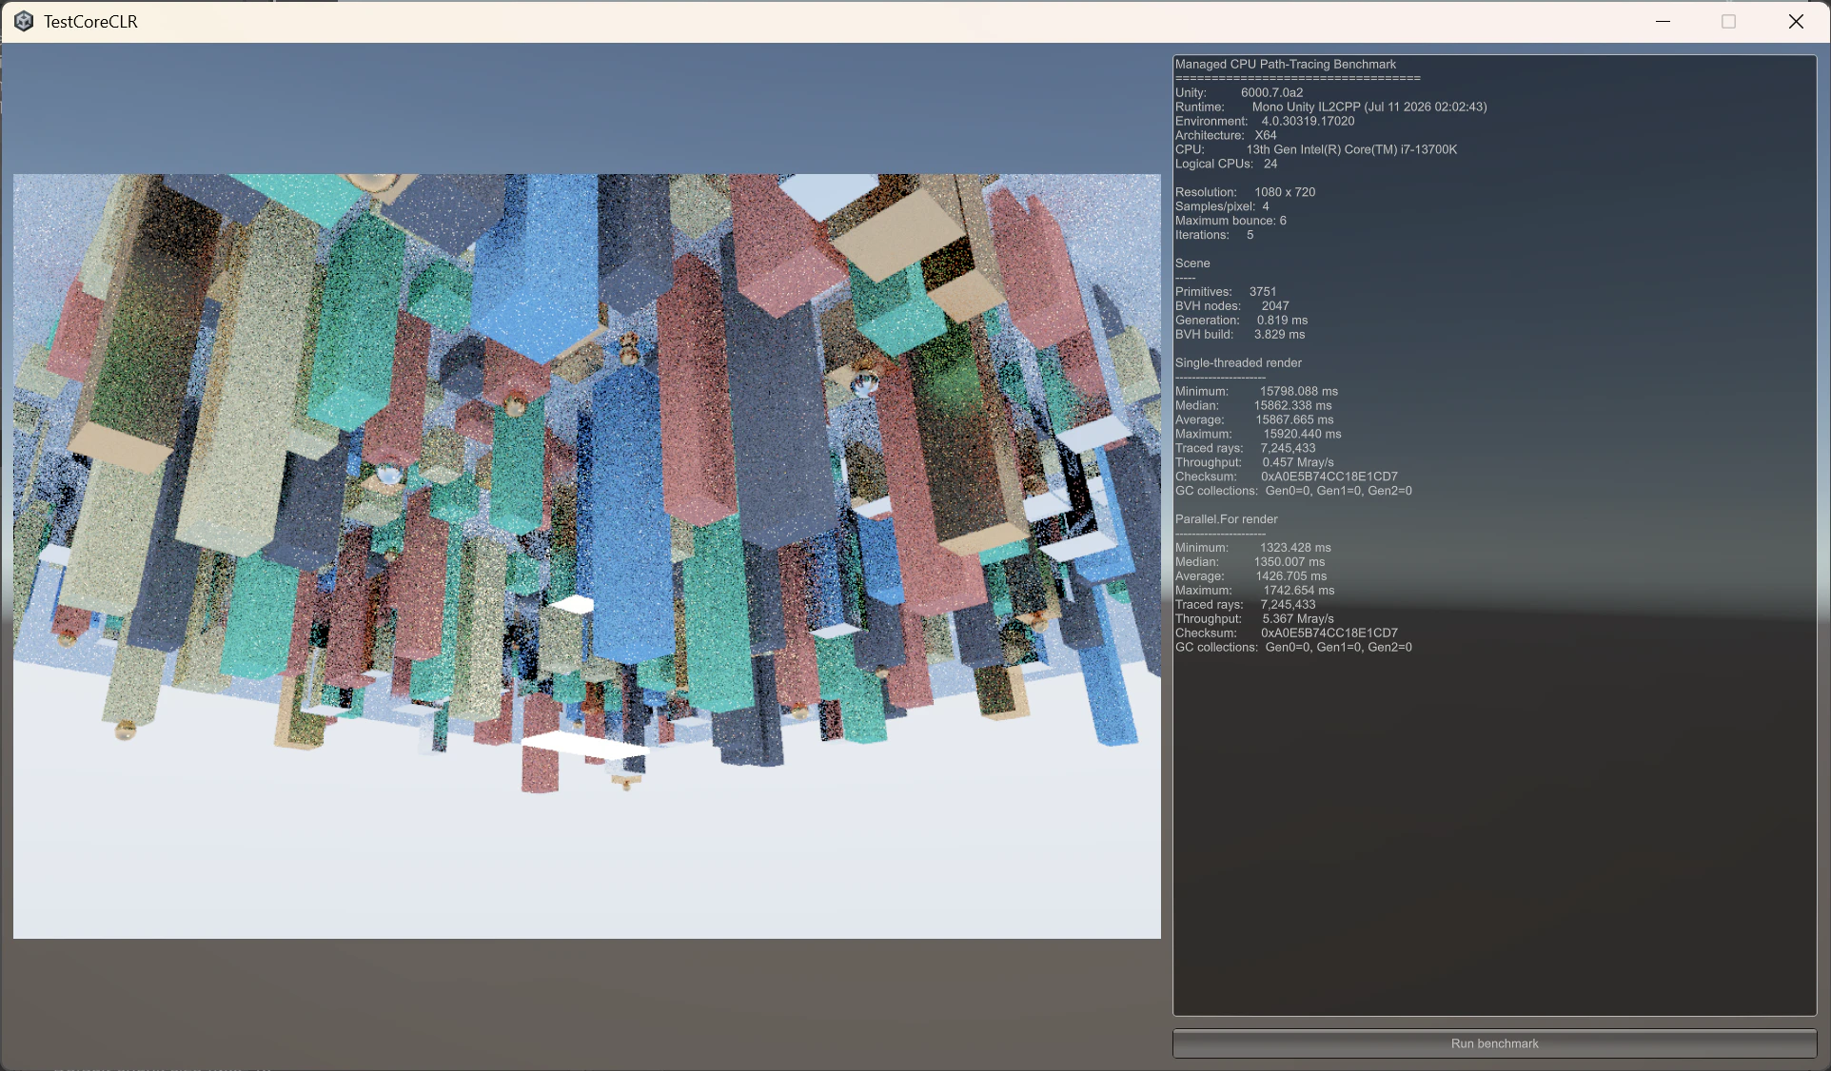Image resolution: width=1831 pixels, height=1071 pixels.
Task: Click the Resolution 1080 x 720 line
Action: (x=1246, y=192)
